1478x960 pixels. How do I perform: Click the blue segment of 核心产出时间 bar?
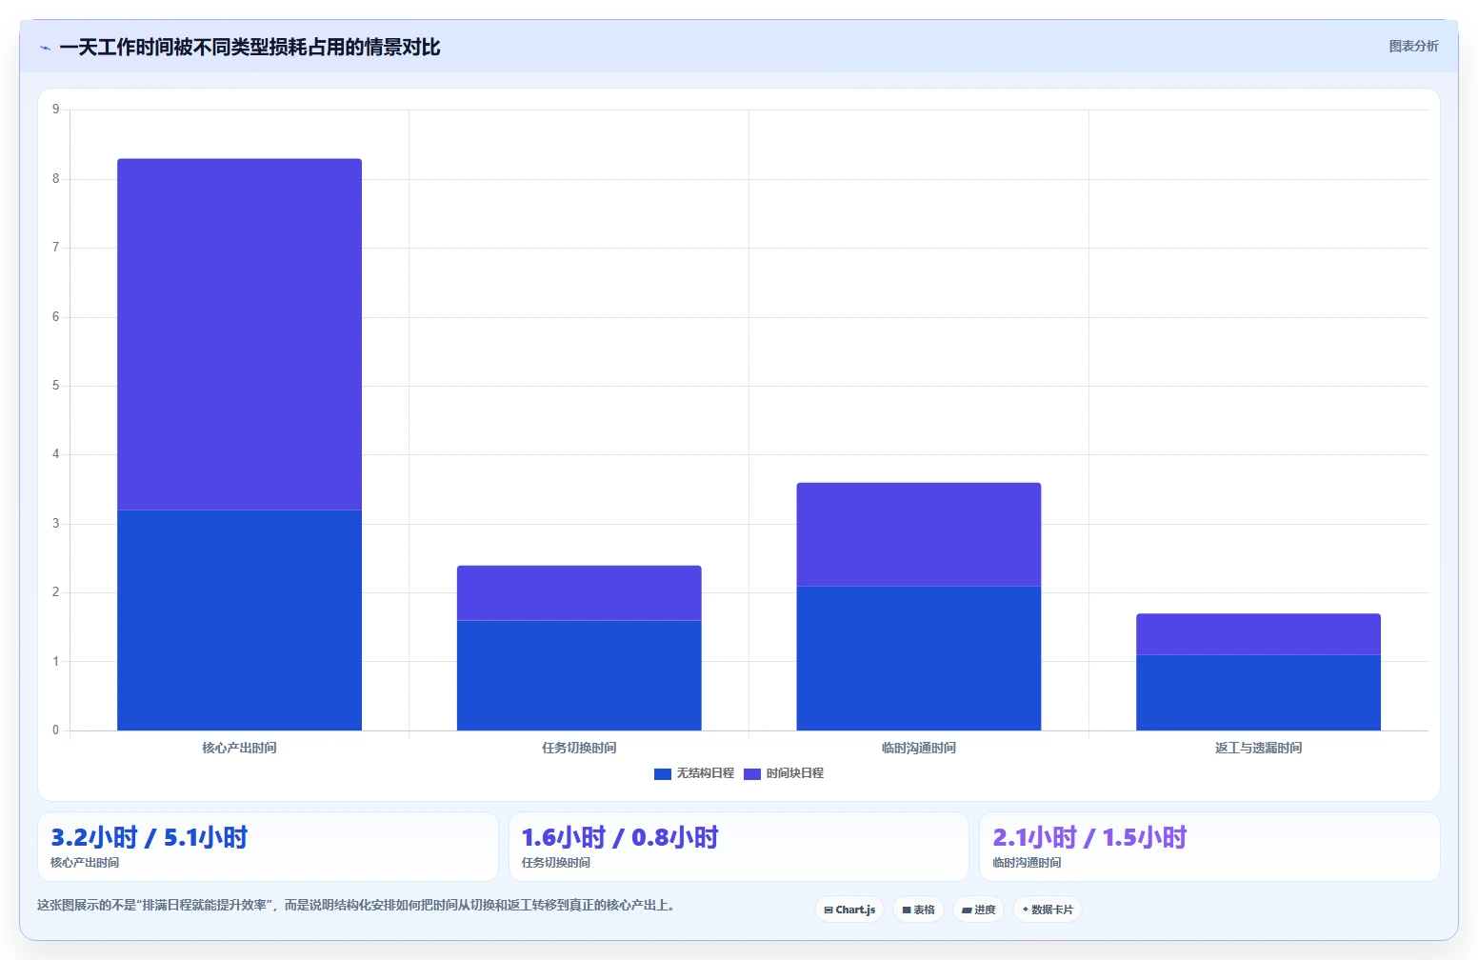239,620
